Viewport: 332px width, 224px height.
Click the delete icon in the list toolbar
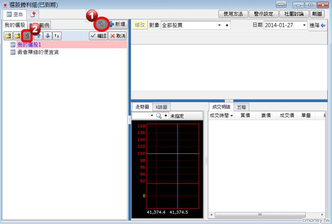tap(27, 36)
